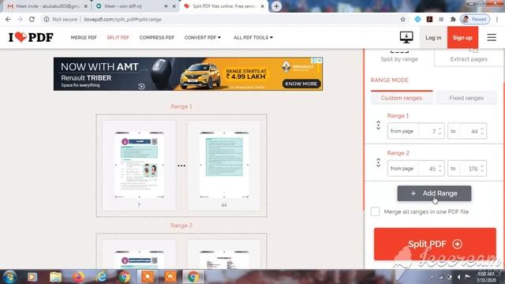505x284 pixels.
Task: Open media player taskbar icon
Action: (x=32, y=277)
